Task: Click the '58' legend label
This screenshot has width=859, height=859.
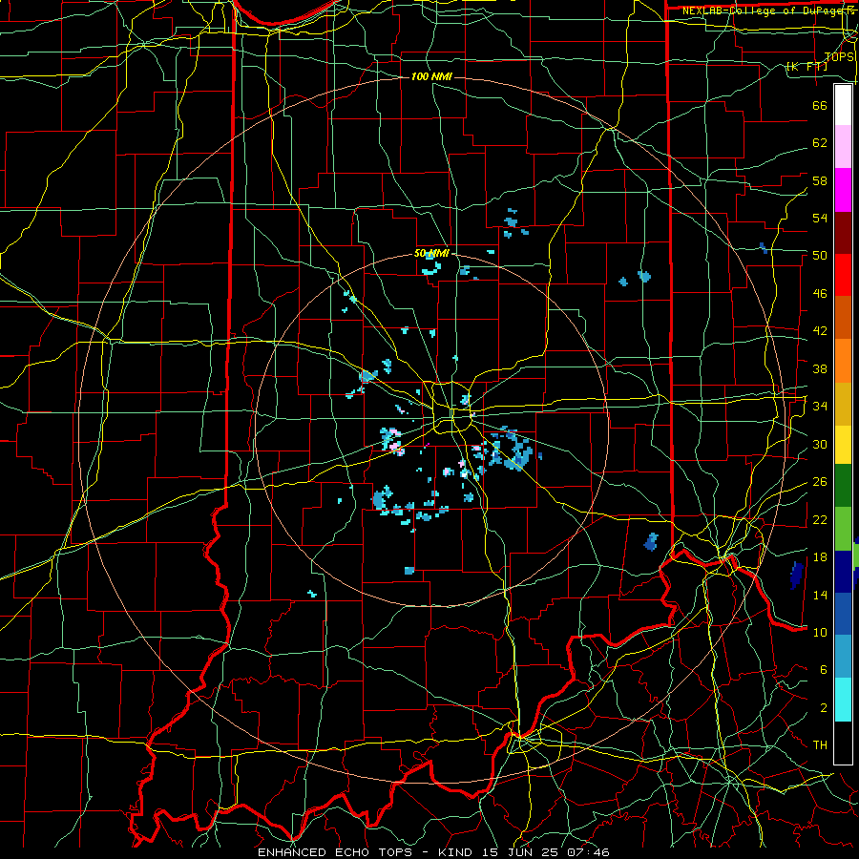Action: tap(820, 180)
